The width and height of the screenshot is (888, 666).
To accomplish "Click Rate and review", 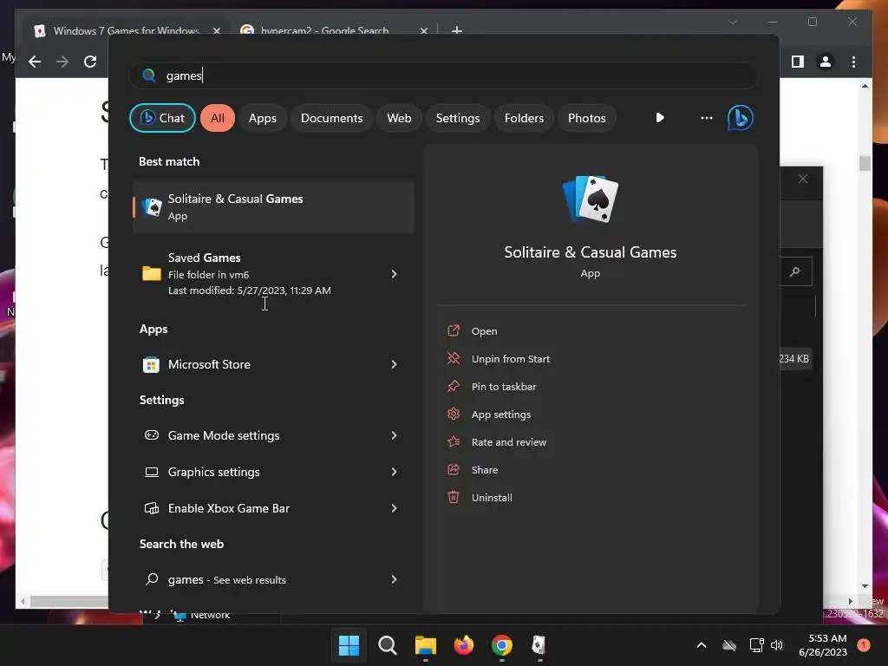I will (508, 442).
